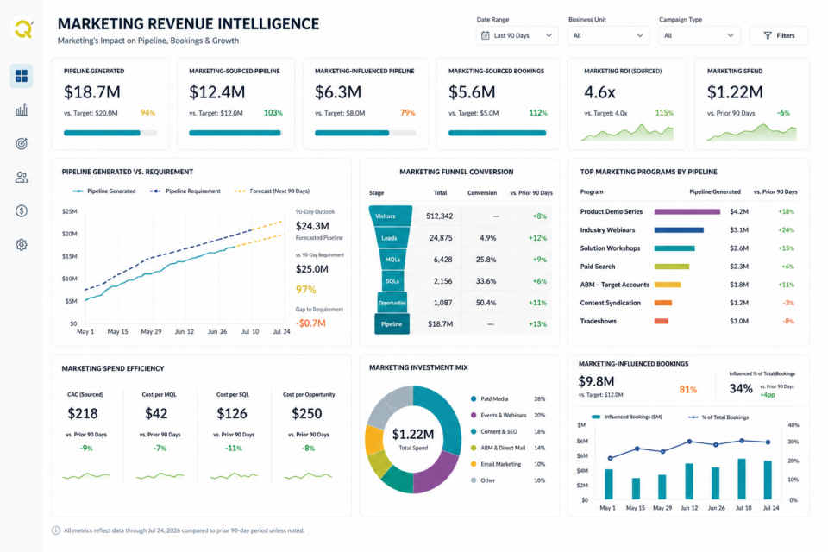Viewport: 828px width, 552px height.
Task: Click the 512,342 Visitors total cell
Action: 439,216
